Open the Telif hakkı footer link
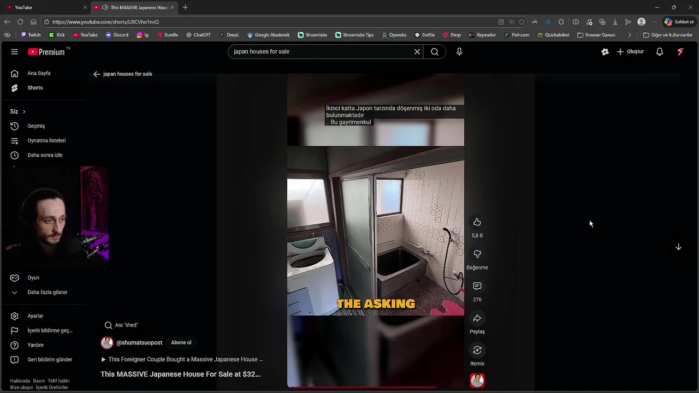Screen dimensions: 699x393 [x=58, y=381]
